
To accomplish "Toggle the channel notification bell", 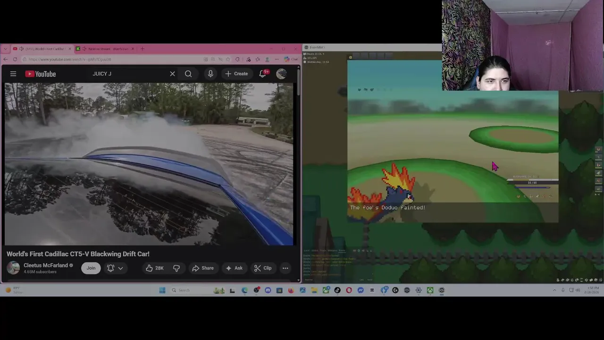I will (110, 268).
